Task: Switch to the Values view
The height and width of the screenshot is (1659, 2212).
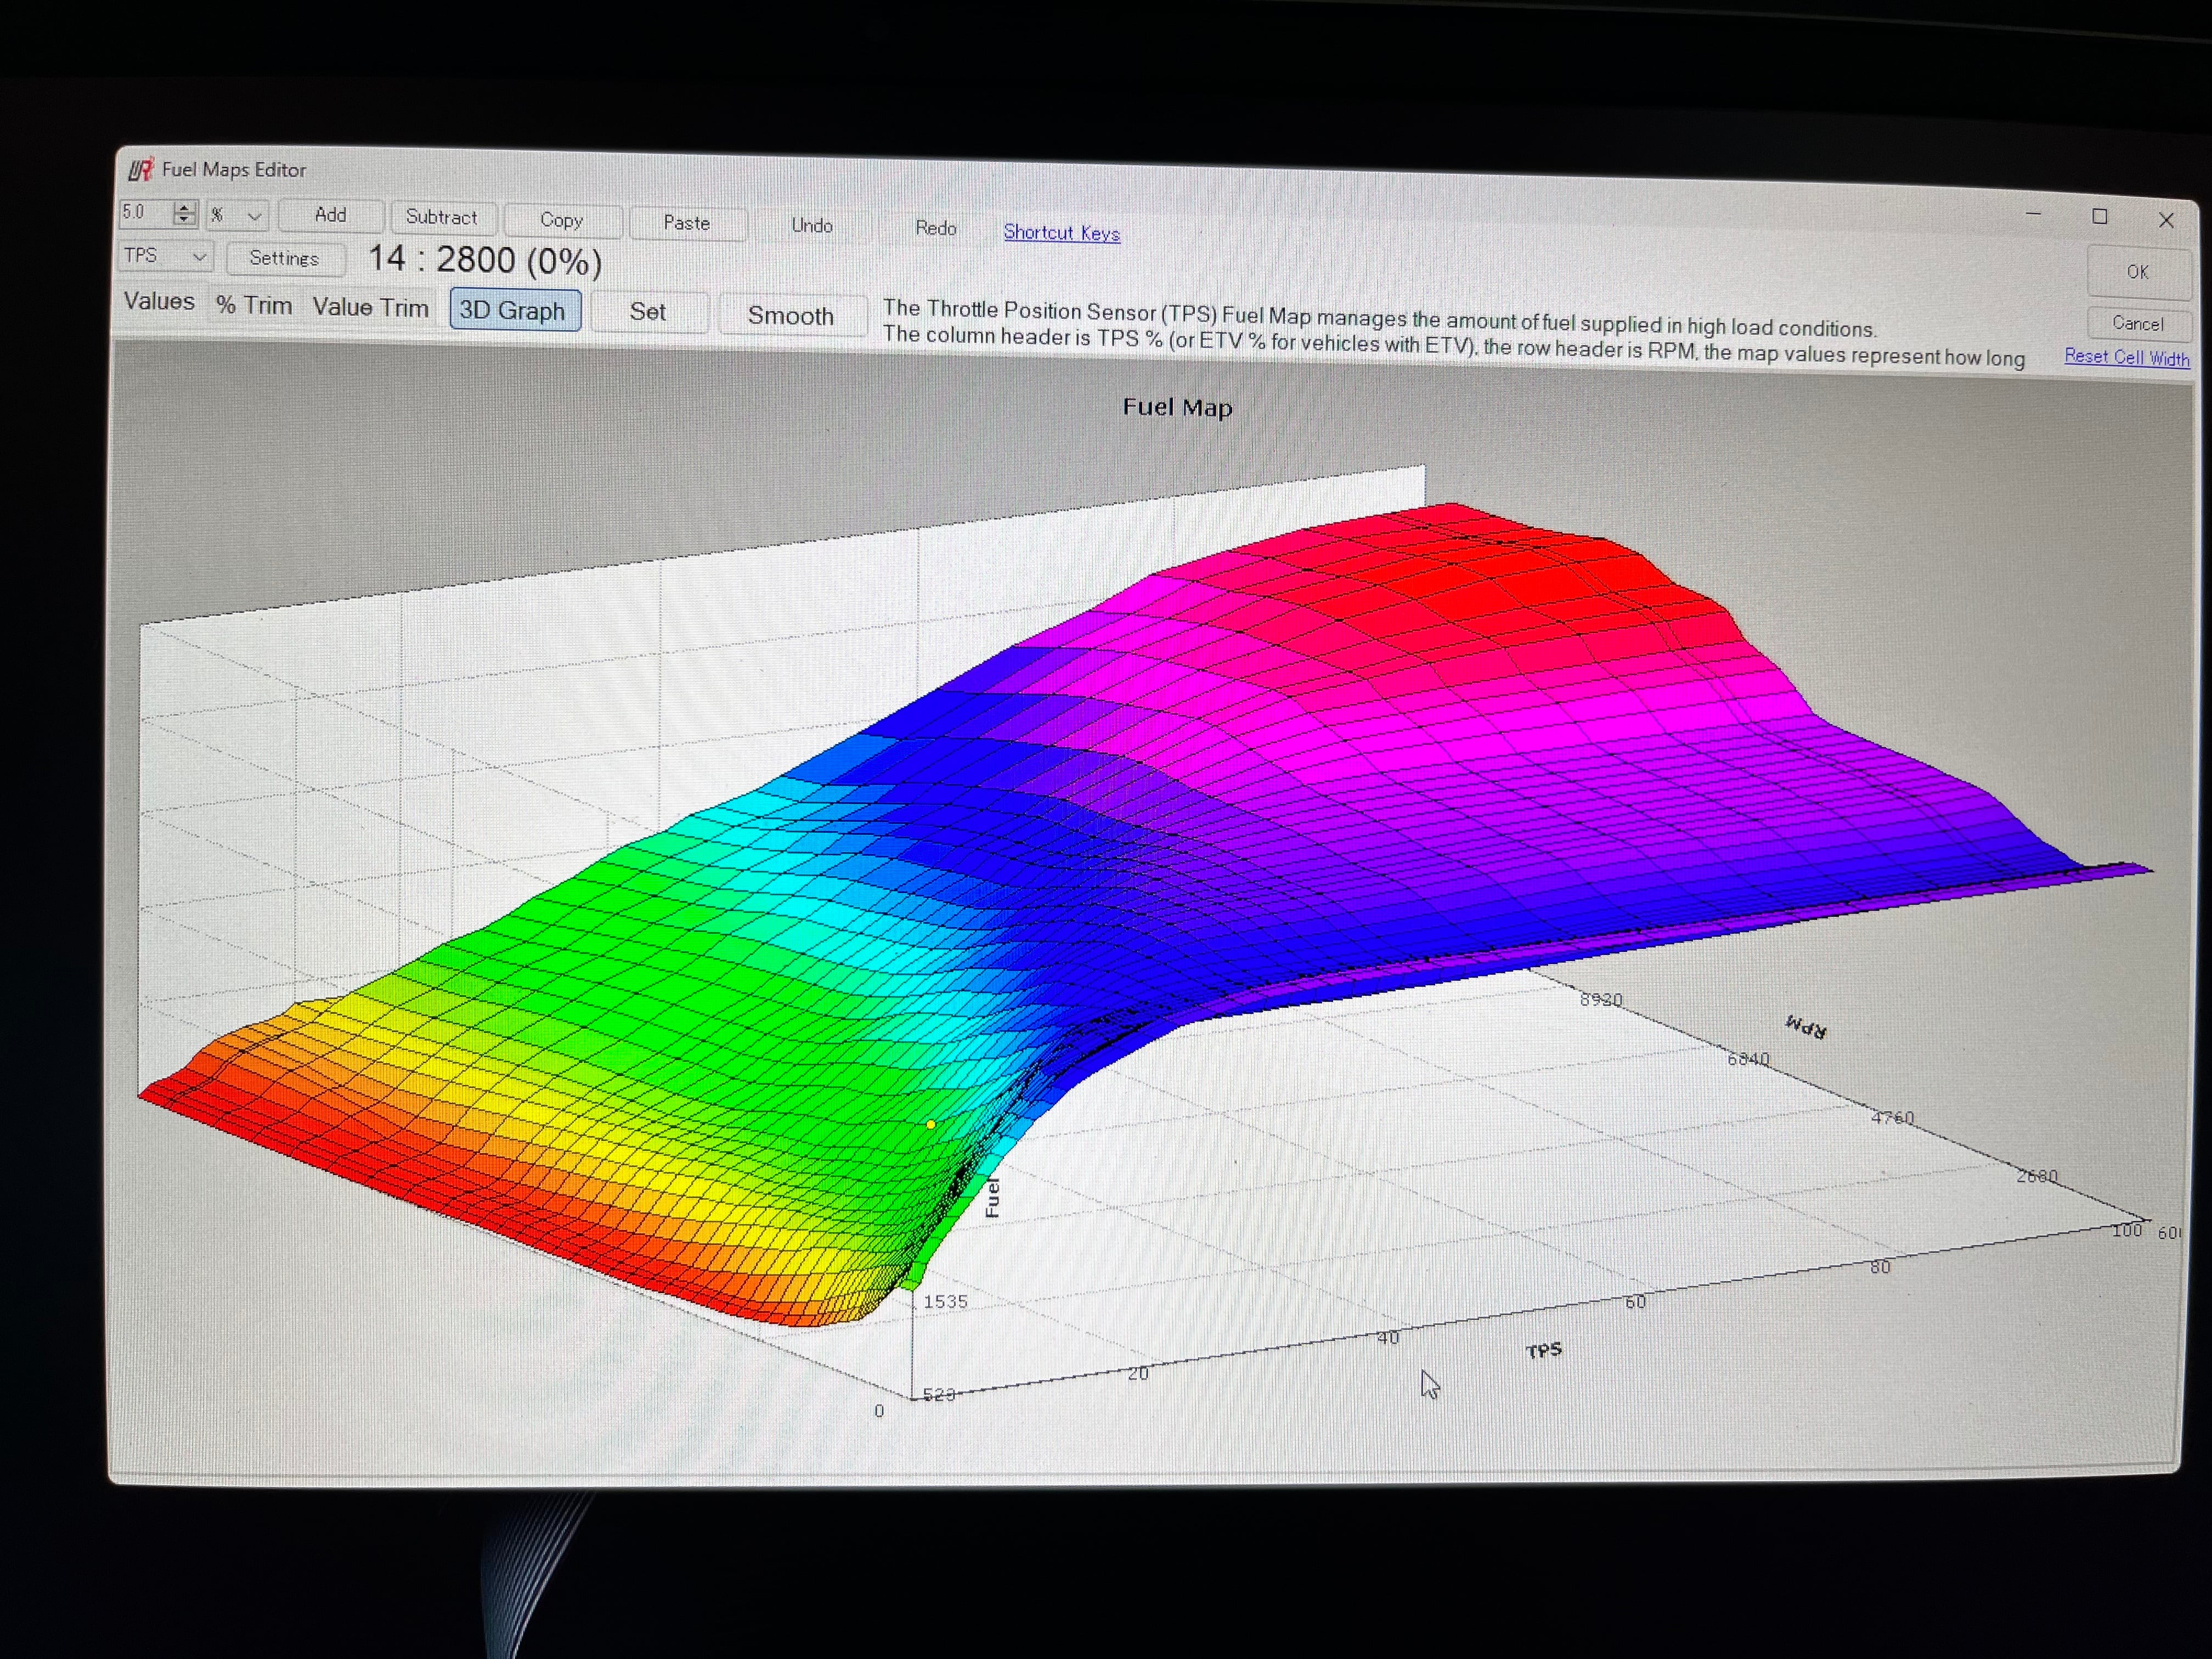Action: click(159, 301)
